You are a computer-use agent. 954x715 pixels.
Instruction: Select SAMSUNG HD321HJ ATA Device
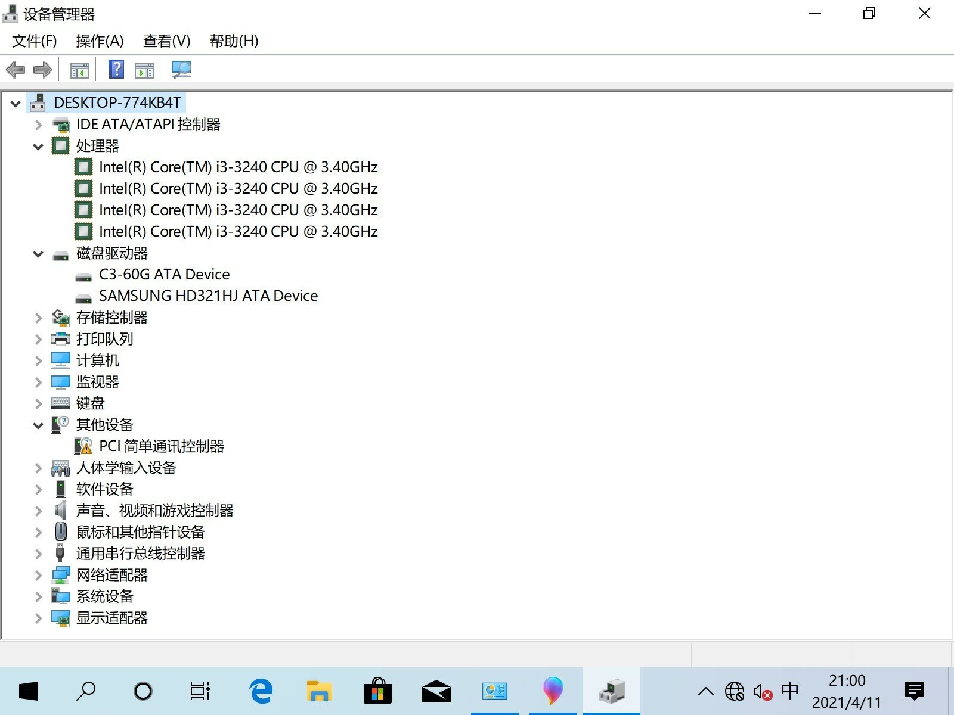tap(208, 296)
